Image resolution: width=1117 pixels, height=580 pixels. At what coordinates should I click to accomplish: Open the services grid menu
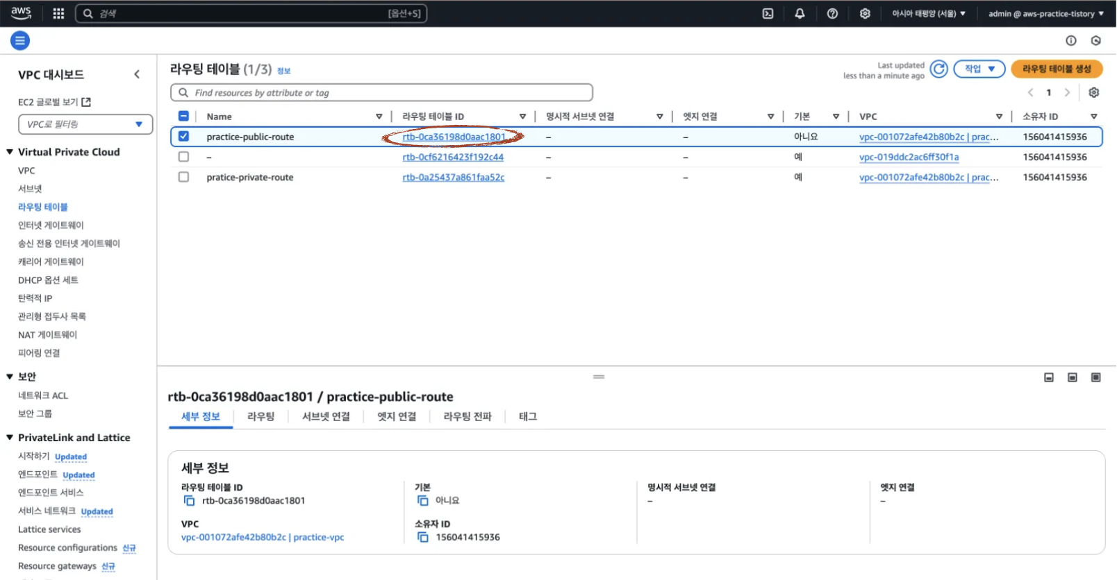click(x=58, y=13)
